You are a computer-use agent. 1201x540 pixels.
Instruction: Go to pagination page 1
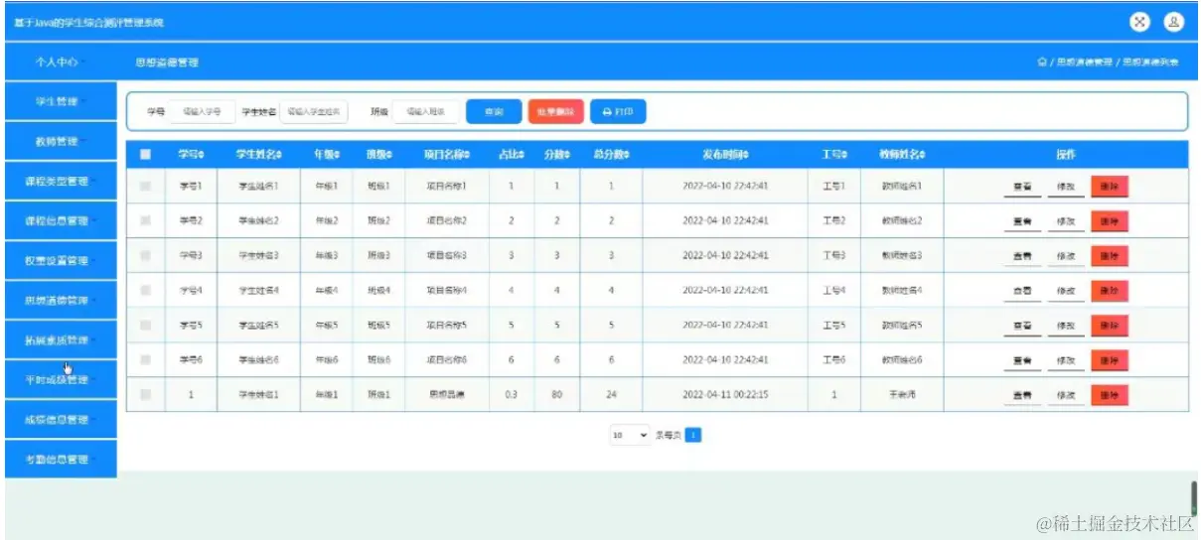pos(693,435)
